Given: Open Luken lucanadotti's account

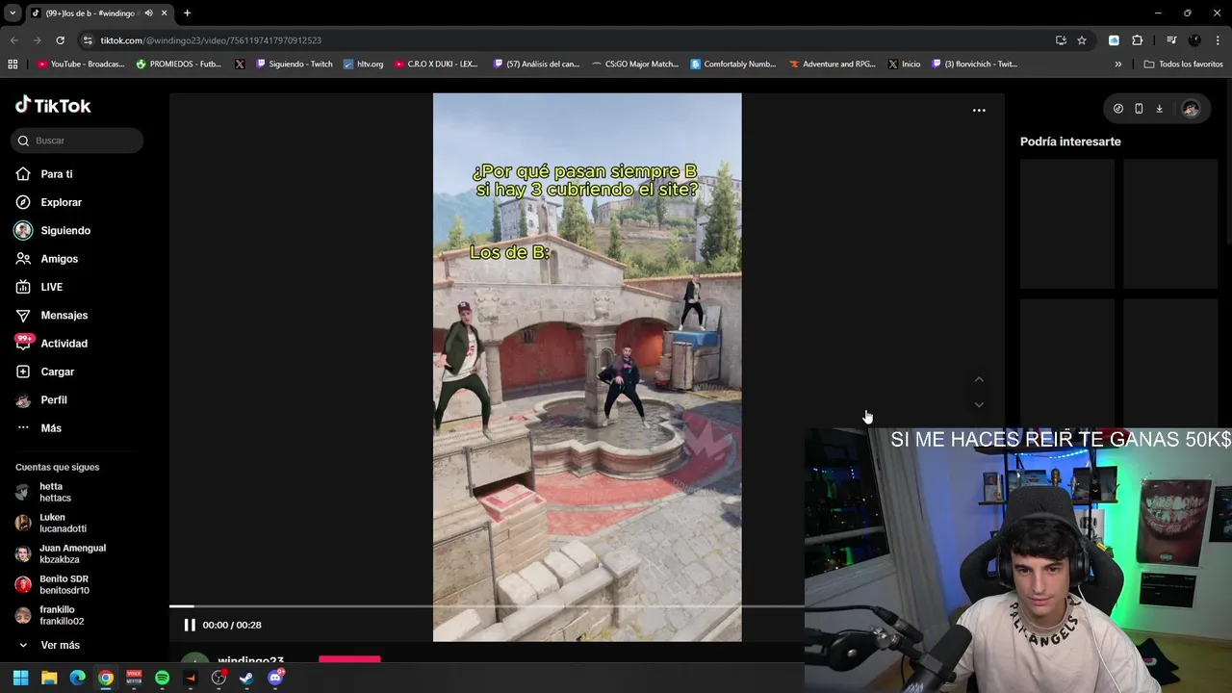Looking at the screenshot, I should click(50, 523).
